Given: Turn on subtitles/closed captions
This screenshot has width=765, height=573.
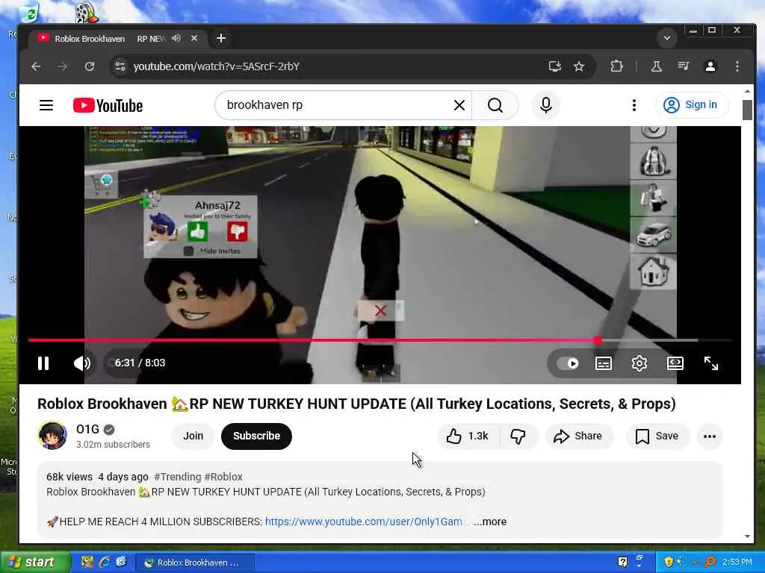Looking at the screenshot, I should (x=604, y=363).
